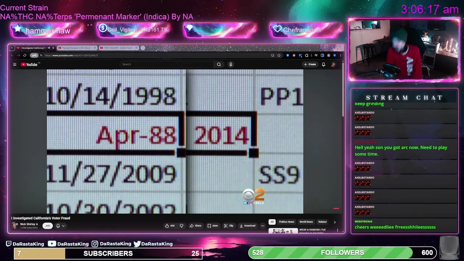Click the video title I Investigated California's Voter Fraud
Screen dimensions: 464x261
(41, 218)
